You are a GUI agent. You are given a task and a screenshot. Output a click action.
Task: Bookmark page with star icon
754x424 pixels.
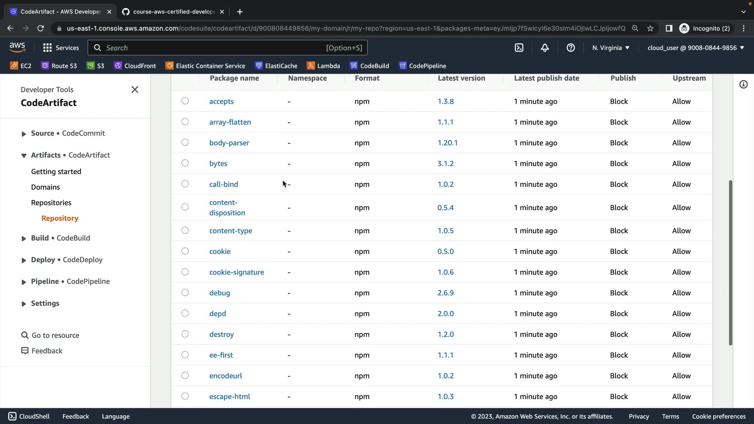coord(650,28)
